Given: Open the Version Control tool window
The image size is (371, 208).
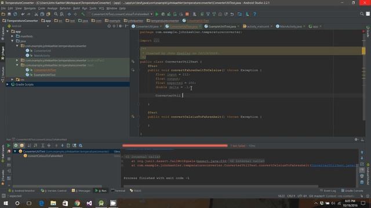Looking at the screenshot, I should click(x=54, y=191).
